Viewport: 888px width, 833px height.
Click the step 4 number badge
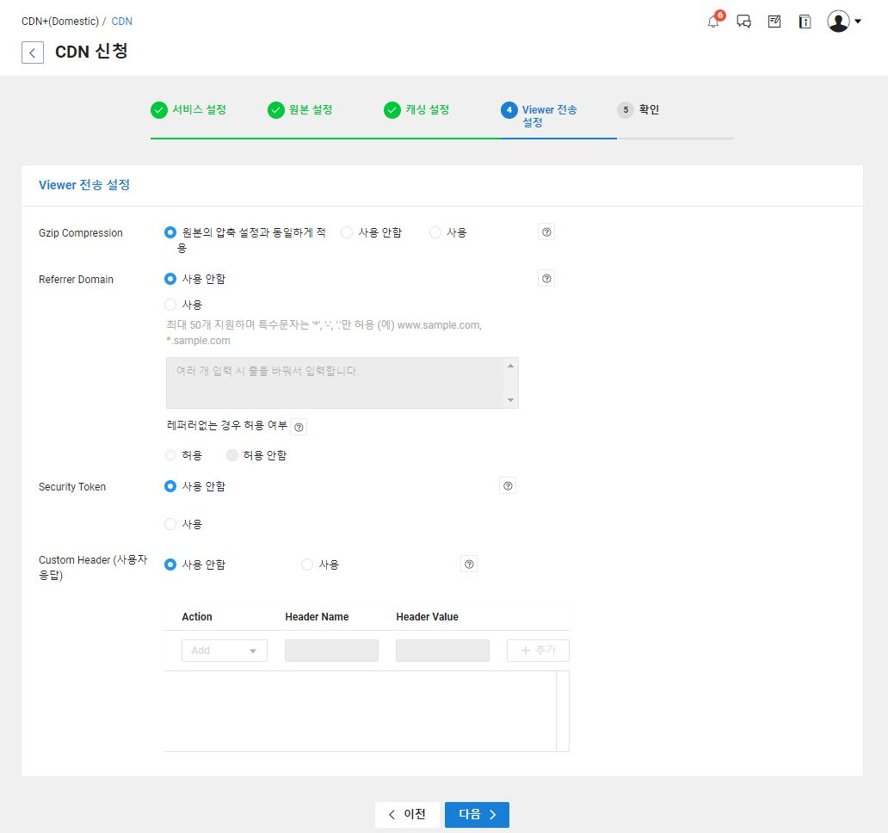[509, 110]
